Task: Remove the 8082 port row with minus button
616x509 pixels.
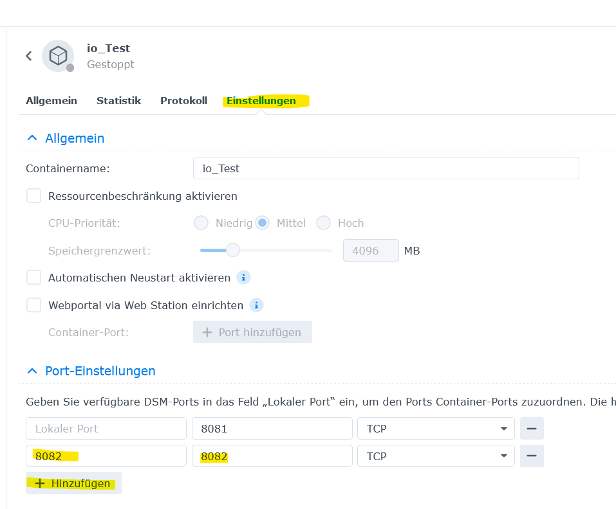Action: tap(532, 456)
